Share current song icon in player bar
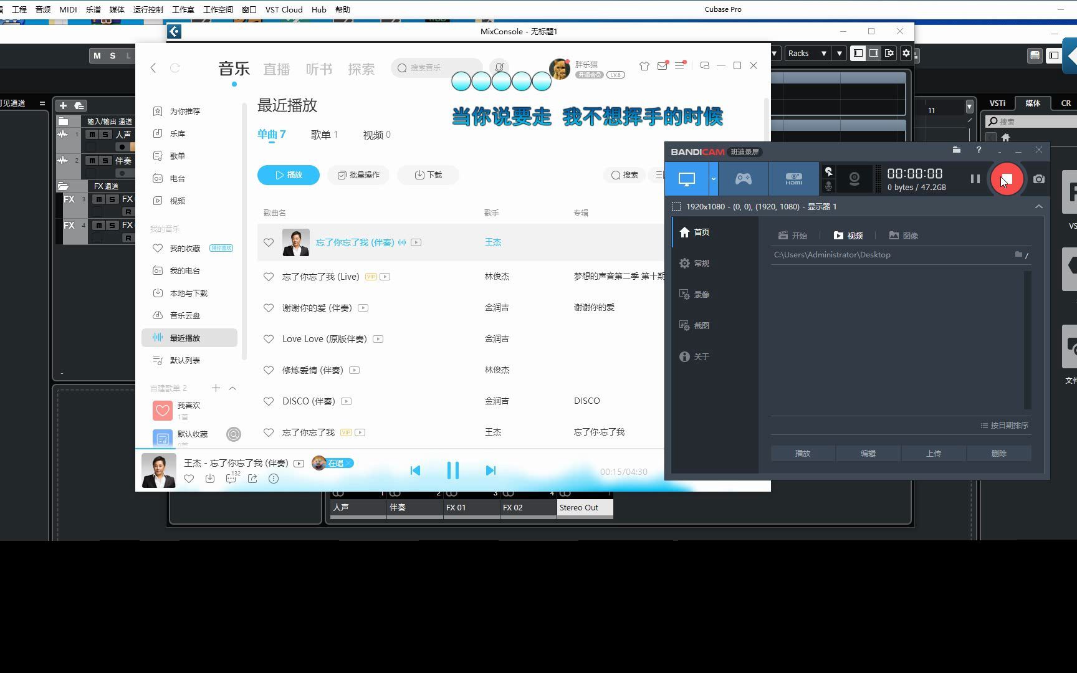The width and height of the screenshot is (1077, 673). click(x=252, y=479)
